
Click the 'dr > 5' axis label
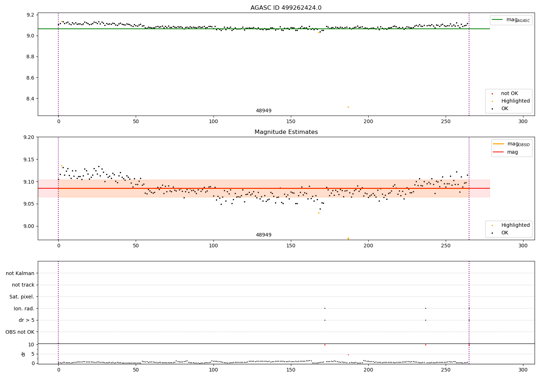[27, 320]
